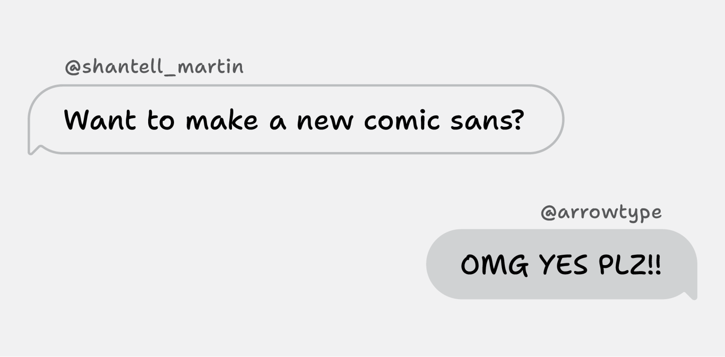
Task: Click the word "make" in first message
Action: coord(221,120)
